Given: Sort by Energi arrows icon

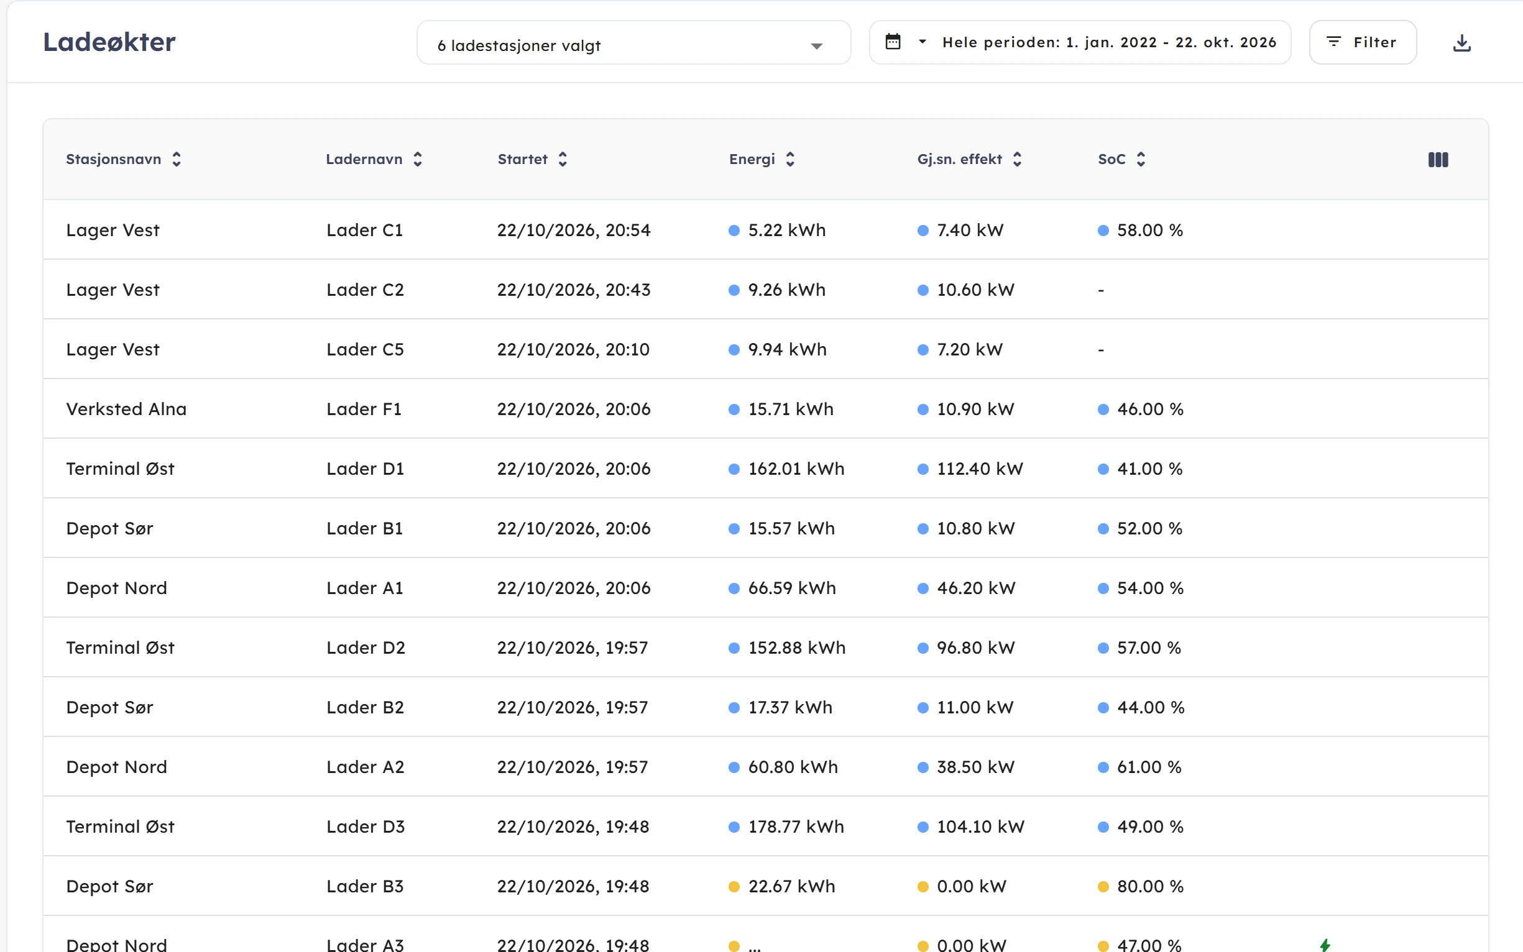Looking at the screenshot, I should pos(790,159).
